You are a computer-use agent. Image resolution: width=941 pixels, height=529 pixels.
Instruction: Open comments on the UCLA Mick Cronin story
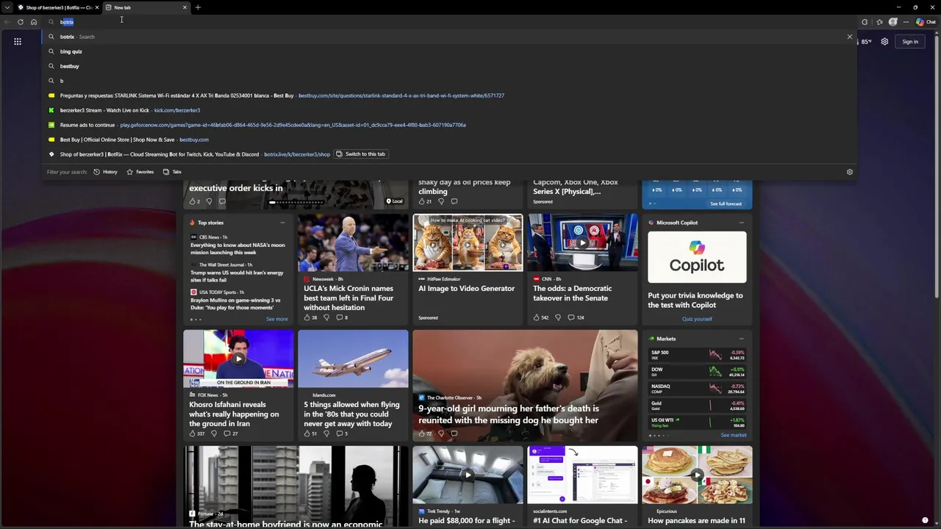[342, 317]
